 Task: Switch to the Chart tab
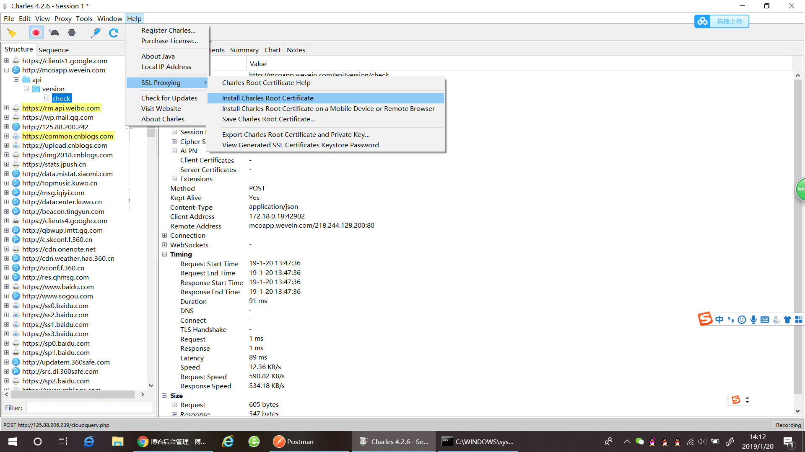[273, 50]
